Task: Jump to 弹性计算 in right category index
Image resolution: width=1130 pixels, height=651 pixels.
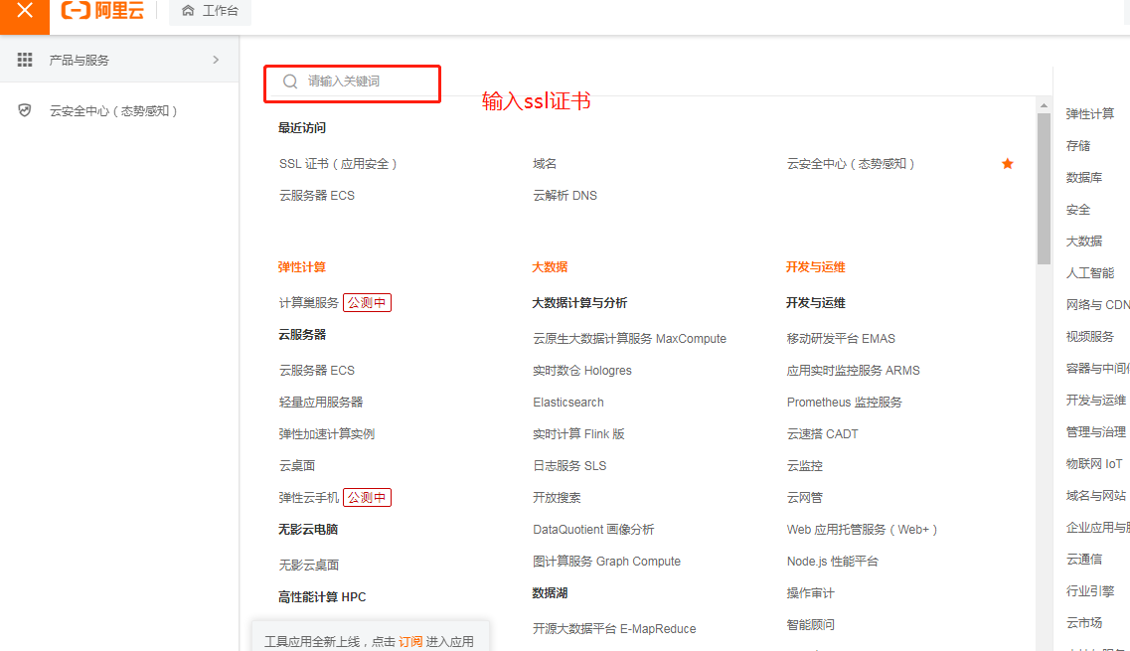Action: point(1089,114)
